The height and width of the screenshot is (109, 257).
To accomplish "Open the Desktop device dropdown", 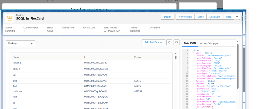I will point(20,43).
